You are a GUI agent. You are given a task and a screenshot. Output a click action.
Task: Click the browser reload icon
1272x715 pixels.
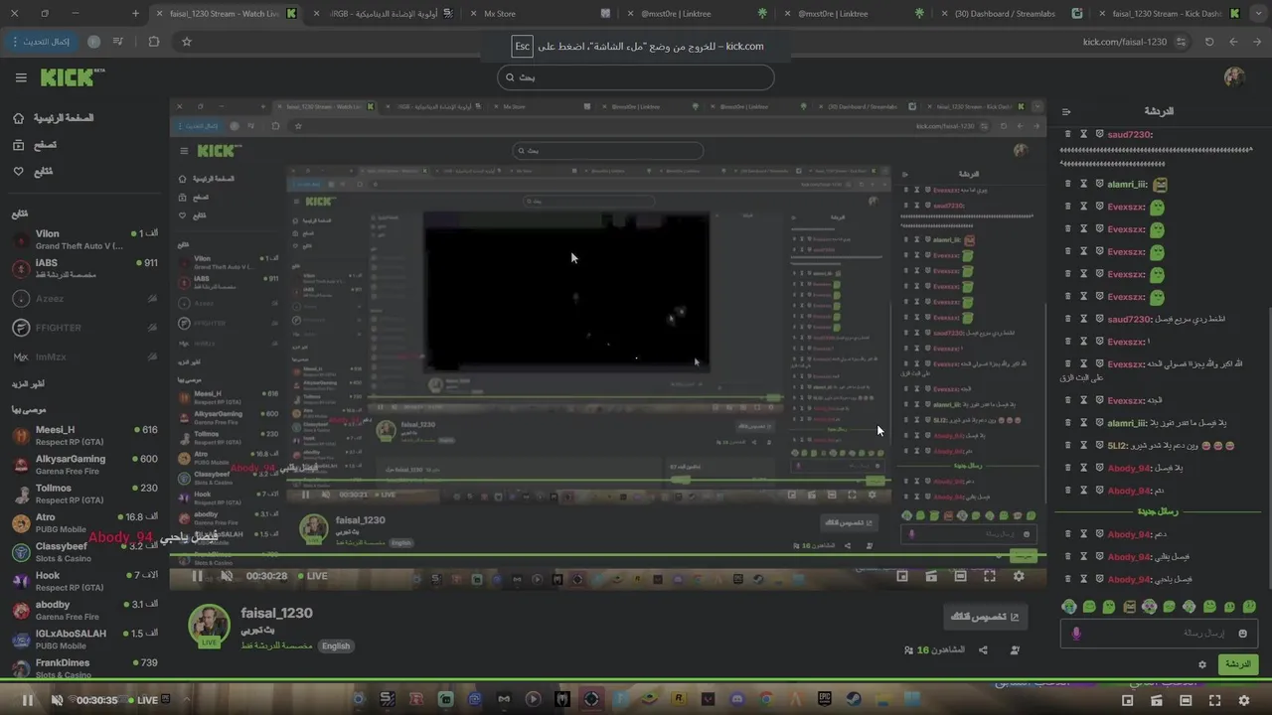tap(1209, 42)
